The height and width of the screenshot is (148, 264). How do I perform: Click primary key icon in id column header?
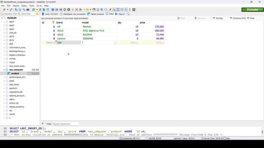[x=53, y=22]
